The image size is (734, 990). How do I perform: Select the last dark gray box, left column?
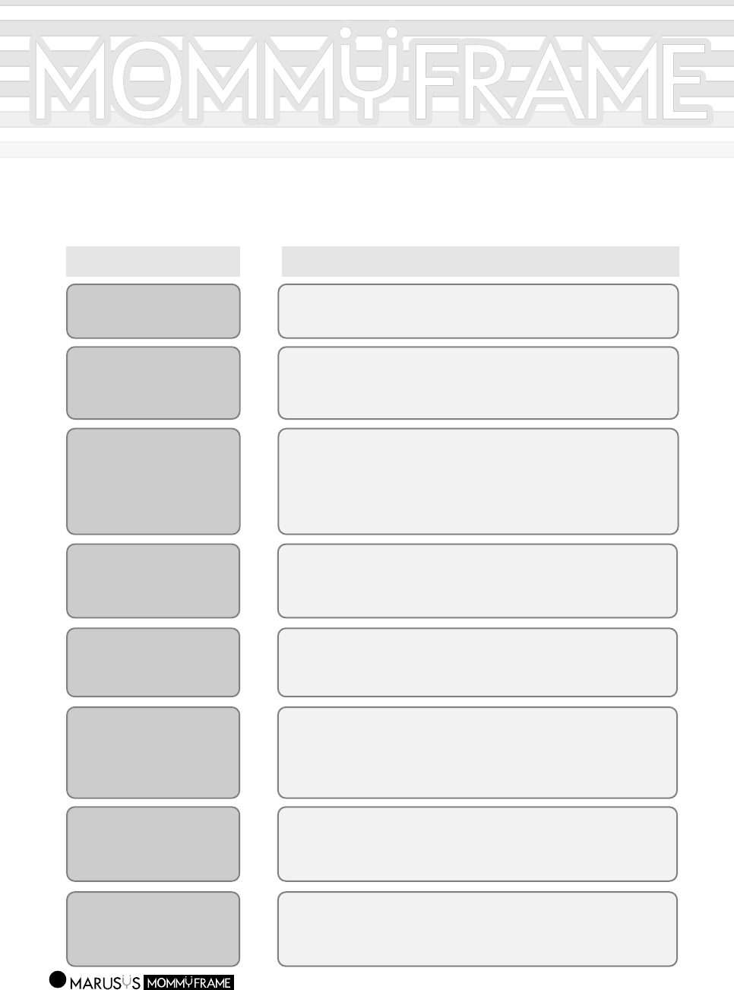pyautogui.click(x=153, y=928)
